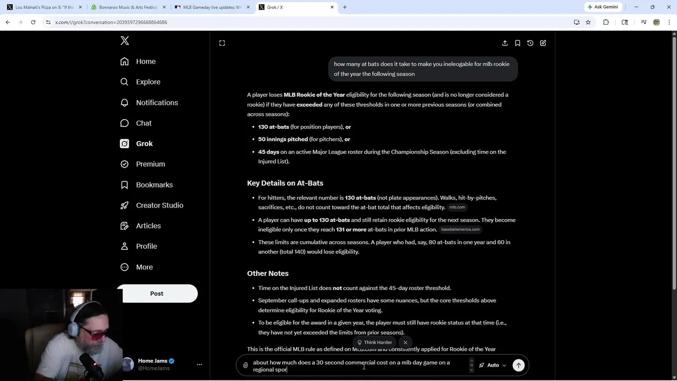Image resolution: width=677 pixels, height=381 pixels.
Task: Open Home in the sidebar
Action: pyautogui.click(x=138, y=61)
